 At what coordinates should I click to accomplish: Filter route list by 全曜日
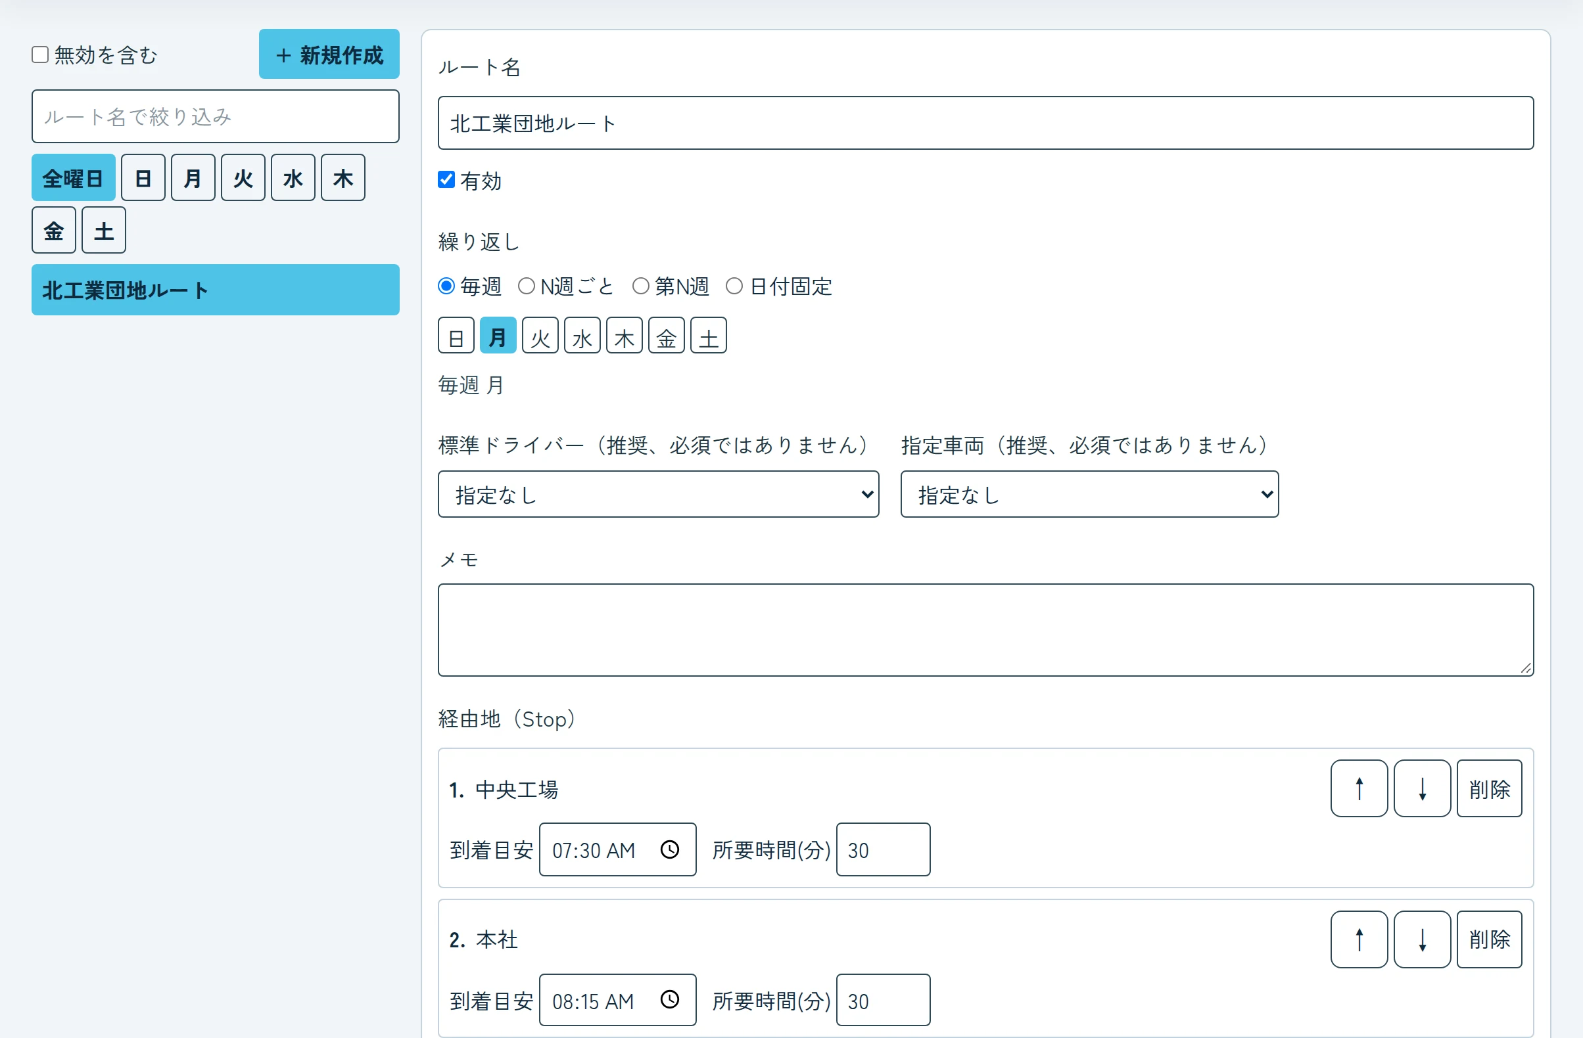coord(73,177)
